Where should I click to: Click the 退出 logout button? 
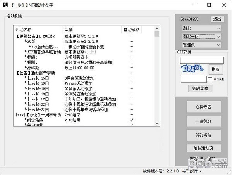coord(217,19)
